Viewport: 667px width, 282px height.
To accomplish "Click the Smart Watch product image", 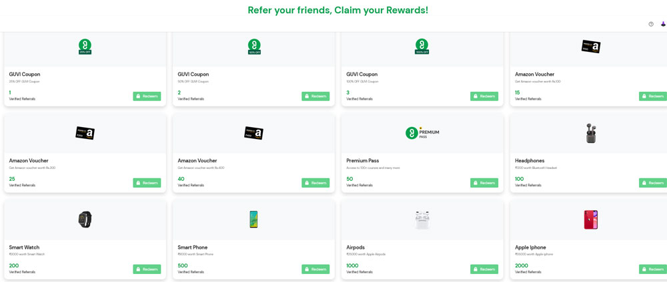I will 85,219.
